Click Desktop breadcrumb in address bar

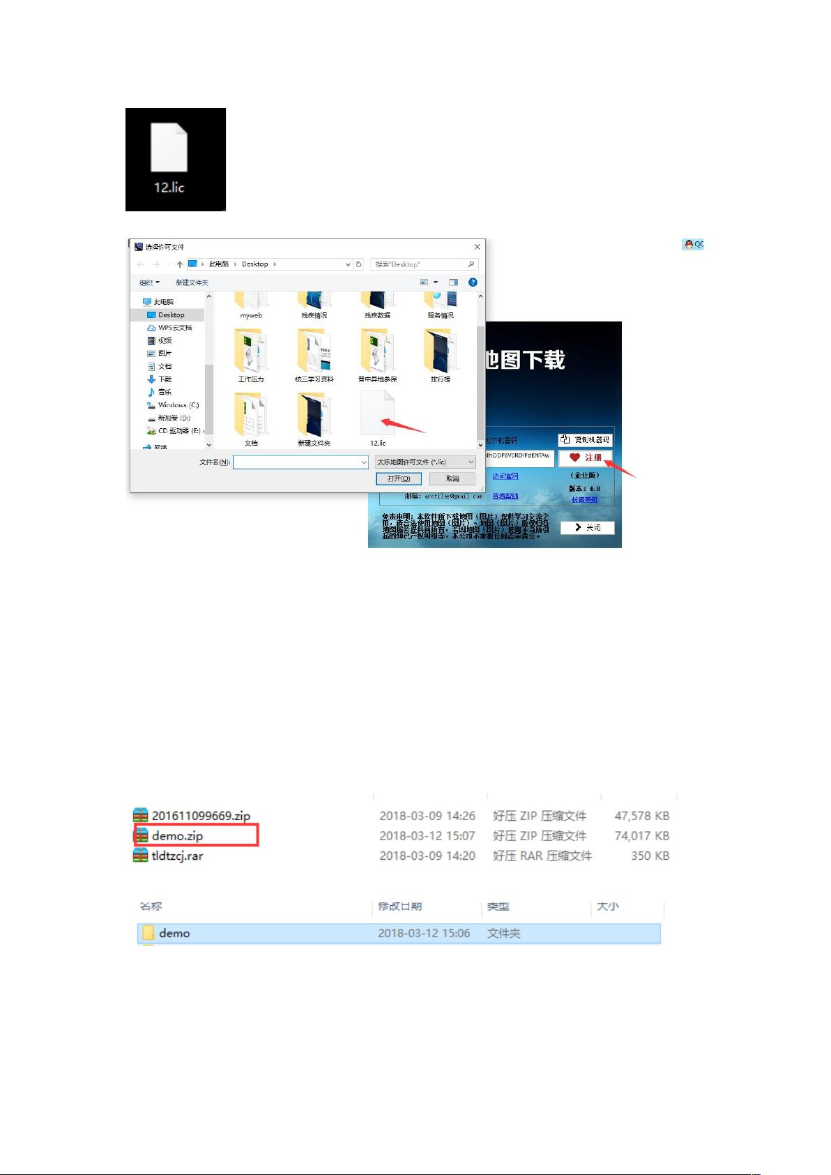click(x=255, y=264)
